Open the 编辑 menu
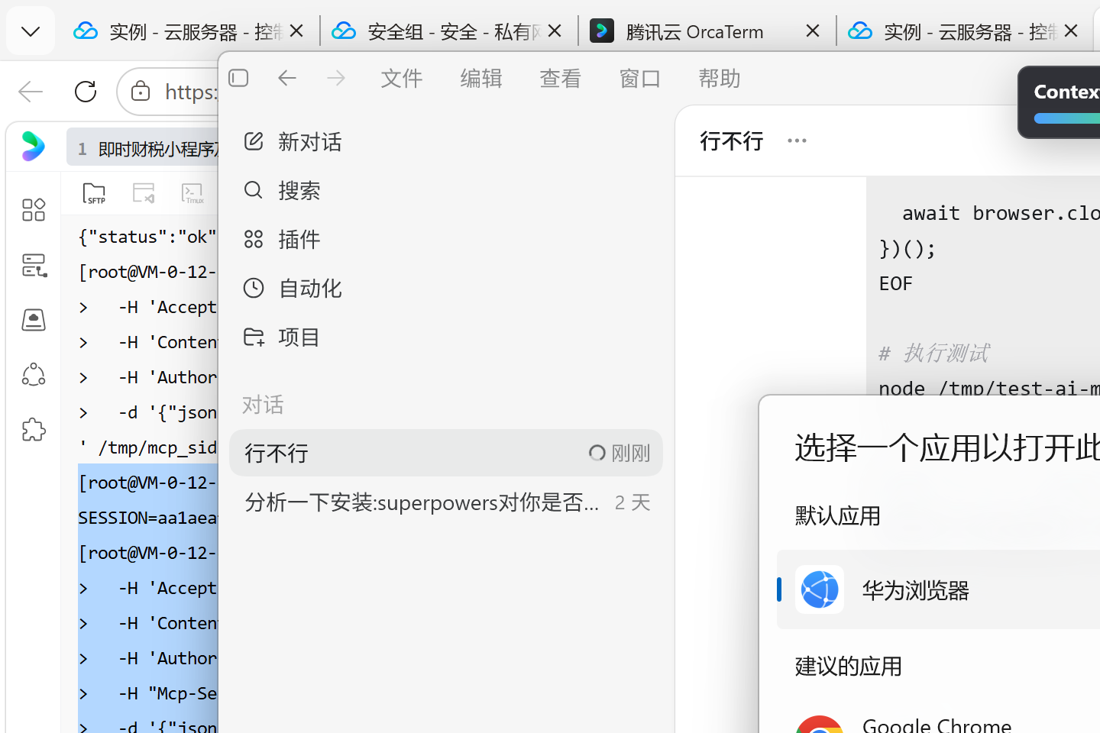Image resolution: width=1100 pixels, height=733 pixels. coord(481,78)
